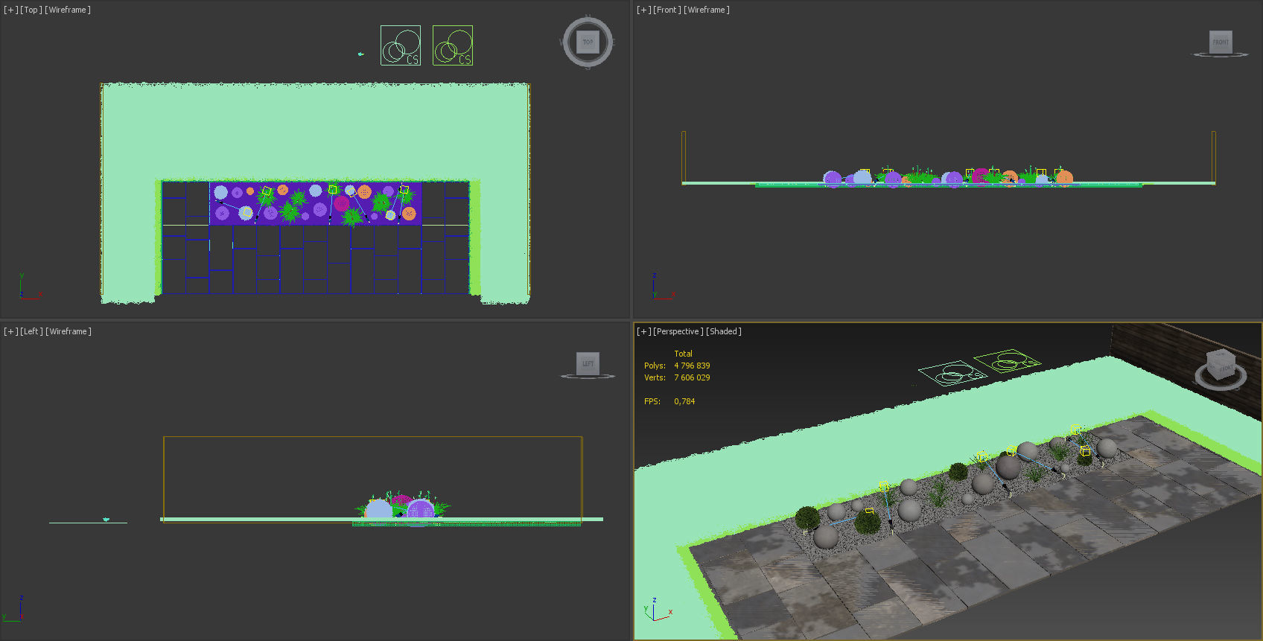
Task: Open the [+] menu of the Perspective viewport
Action: click(643, 331)
